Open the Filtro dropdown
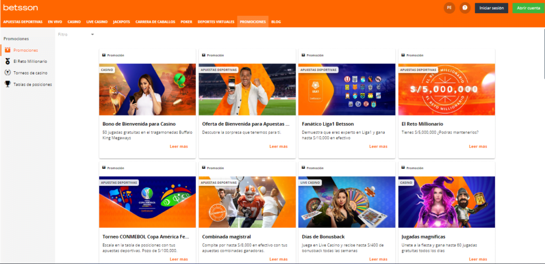Screen dimensions: 545x264 [76, 35]
